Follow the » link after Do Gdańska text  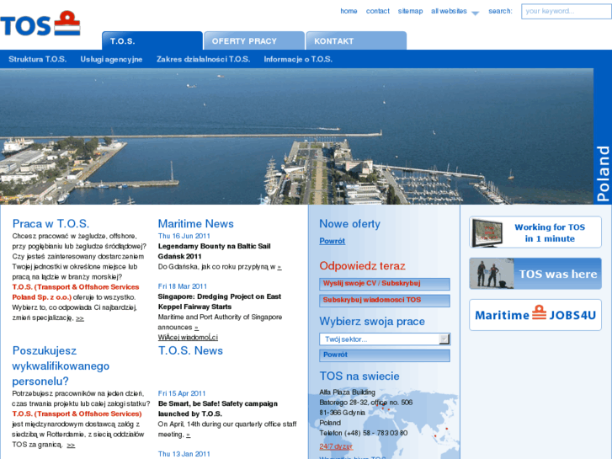pyautogui.click(x=279, y=267)
